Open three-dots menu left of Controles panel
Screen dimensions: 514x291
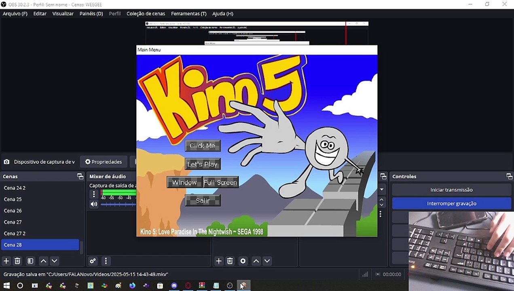click(x=380, y=214)
